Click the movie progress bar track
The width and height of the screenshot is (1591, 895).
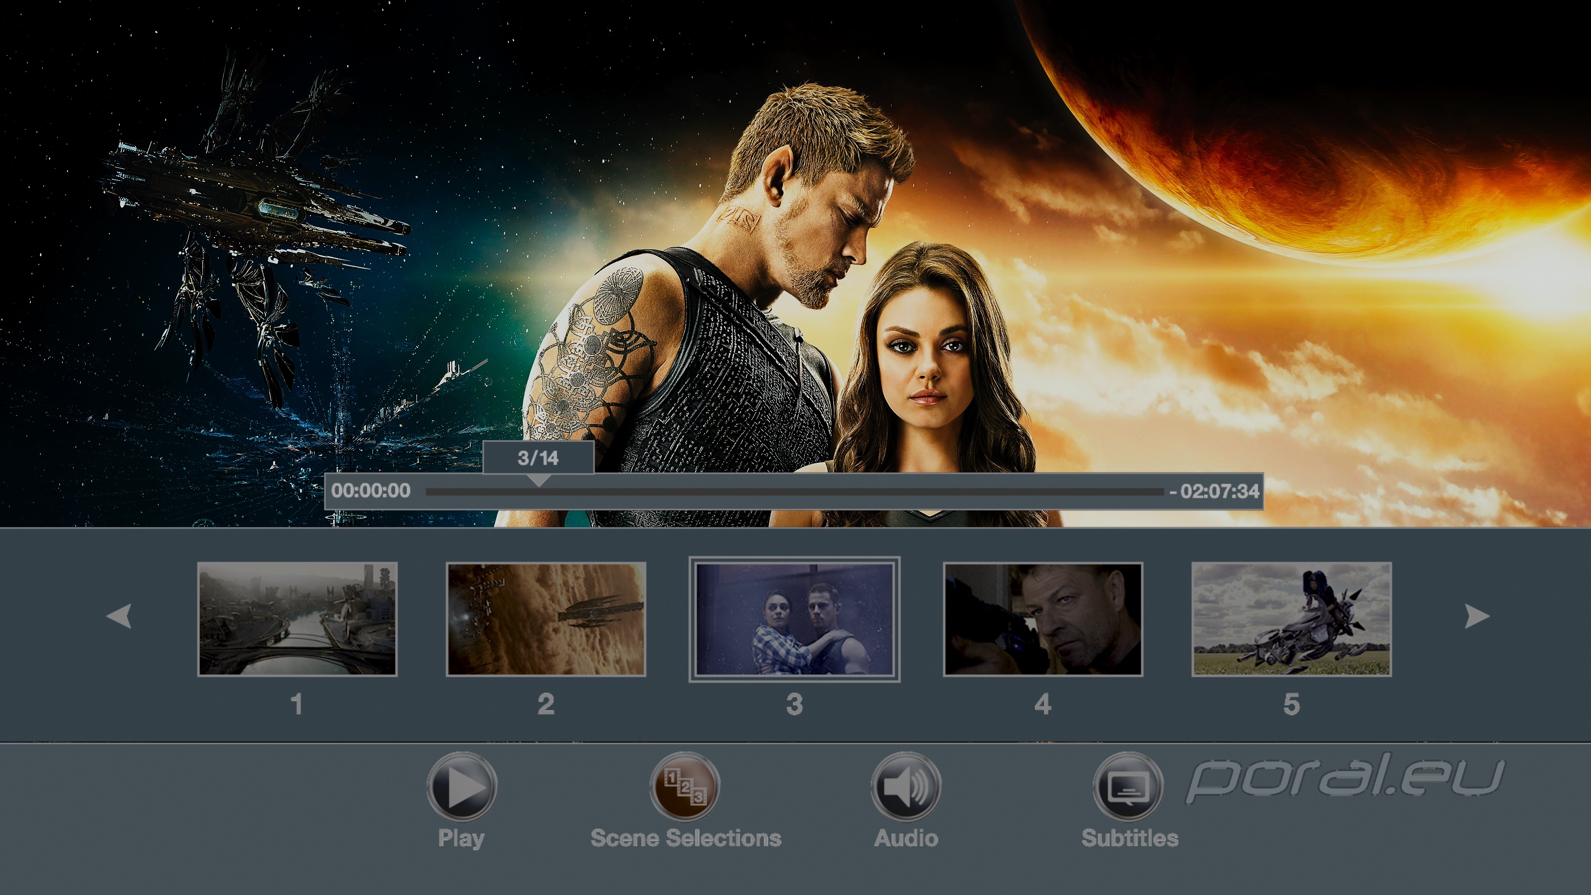pos(794,492)
